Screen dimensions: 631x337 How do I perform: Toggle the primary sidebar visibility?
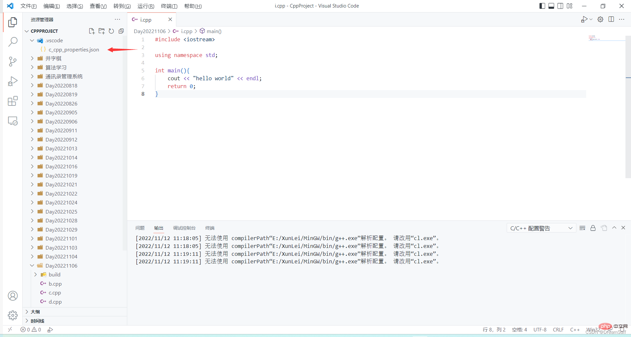click(x=542, y=6)
